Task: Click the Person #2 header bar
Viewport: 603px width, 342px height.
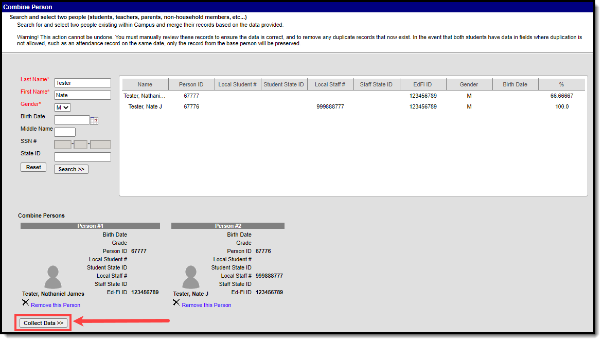Action: pyautogui.click(x=228, y=226)
